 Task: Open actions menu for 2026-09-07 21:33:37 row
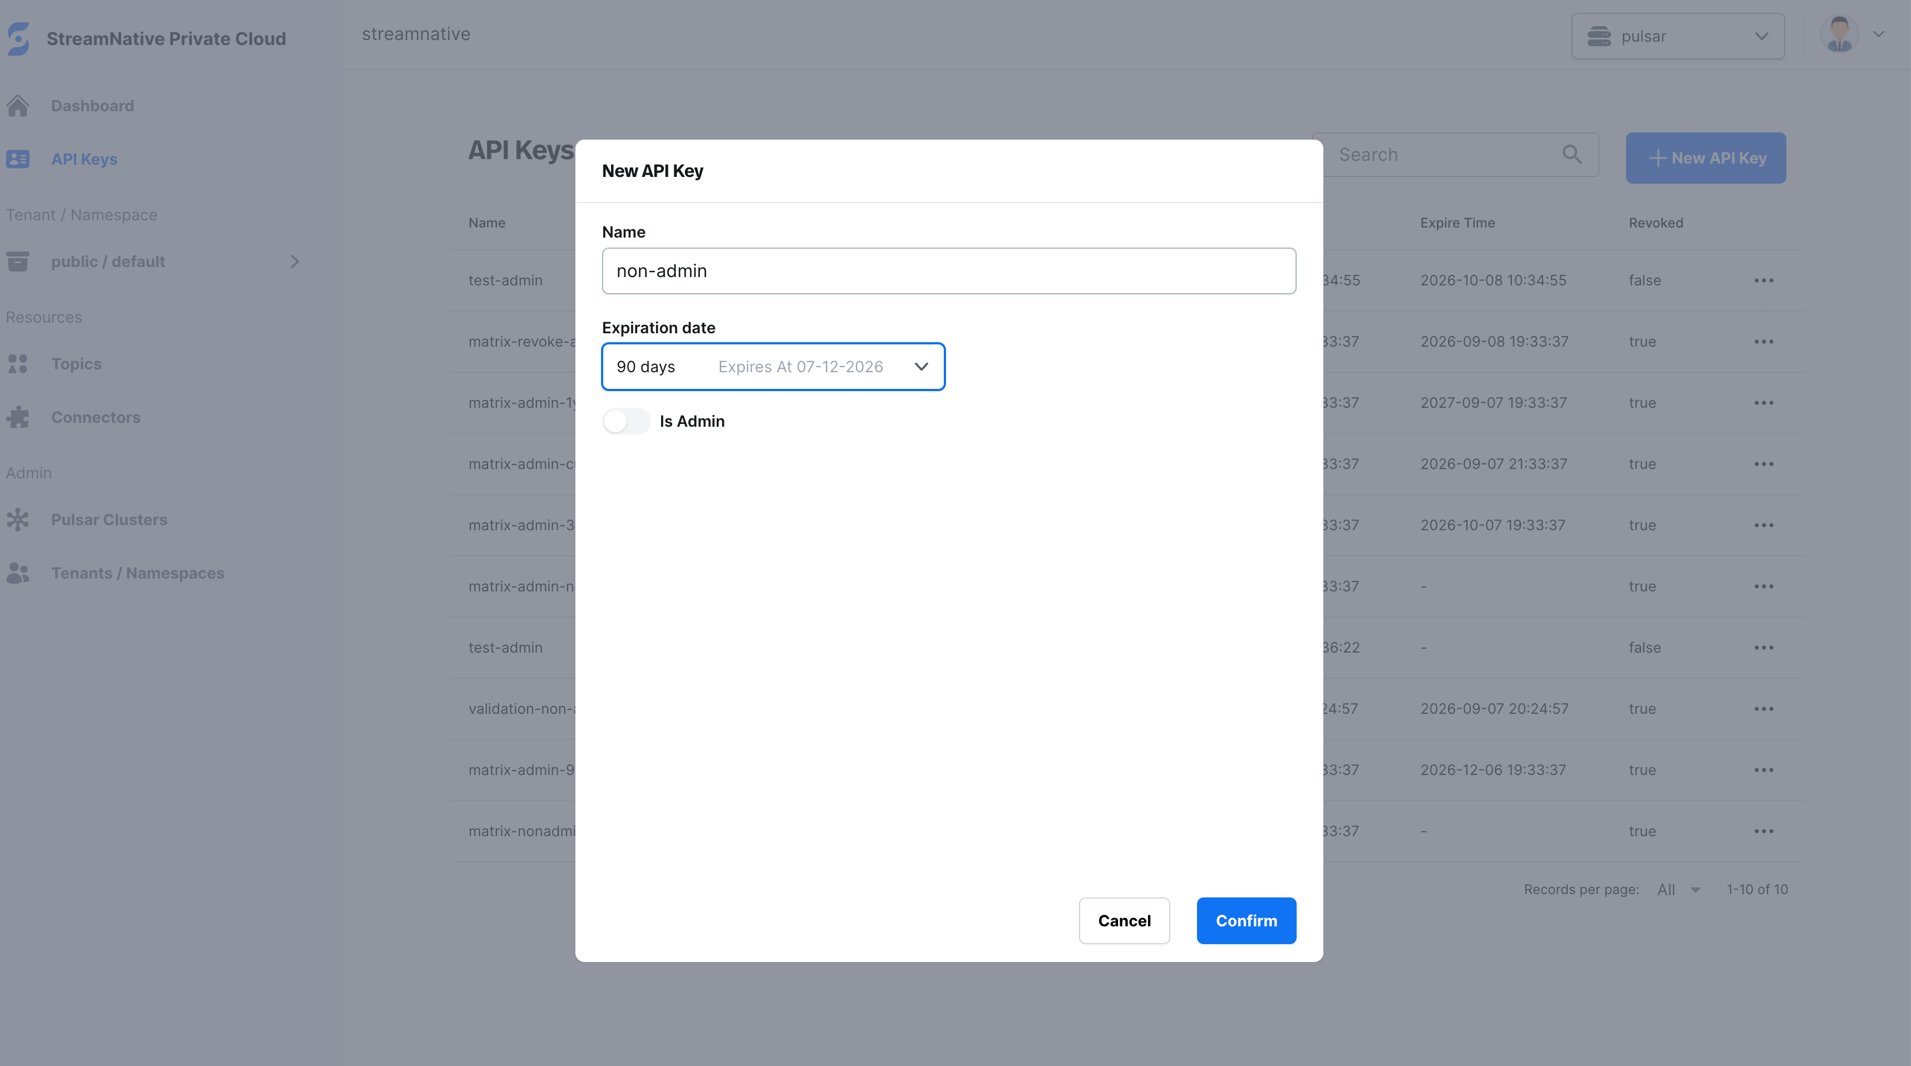[x=1764, y=463]
